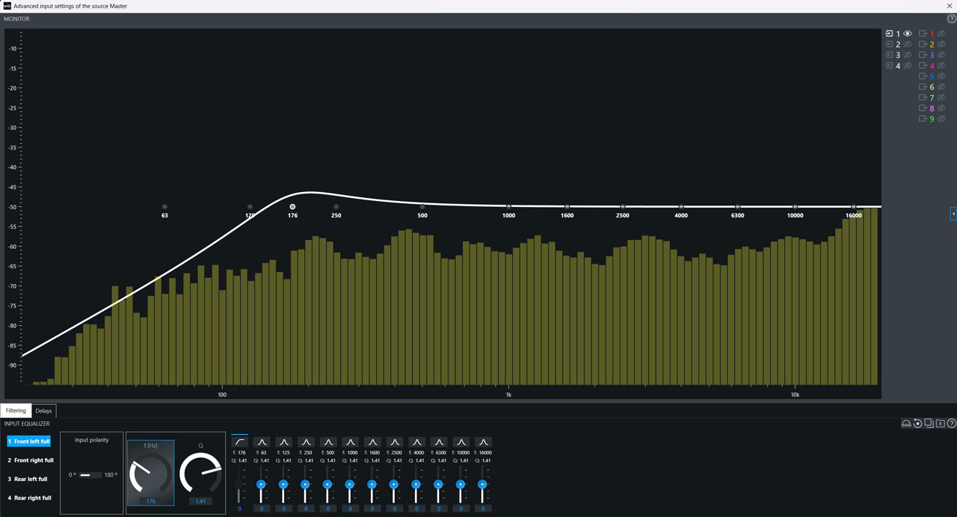Click the copy settings icon in the equalizer toolbar

pos(929,423)
